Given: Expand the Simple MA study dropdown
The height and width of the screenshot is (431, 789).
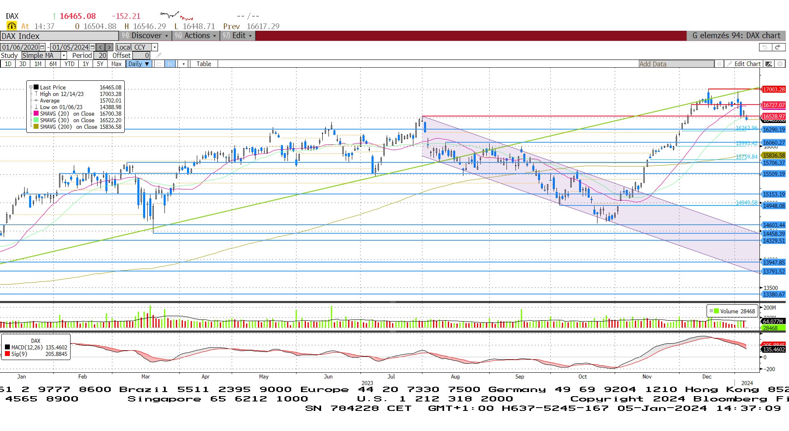Looking at the screenshot, I should click(x=64, y=55).
